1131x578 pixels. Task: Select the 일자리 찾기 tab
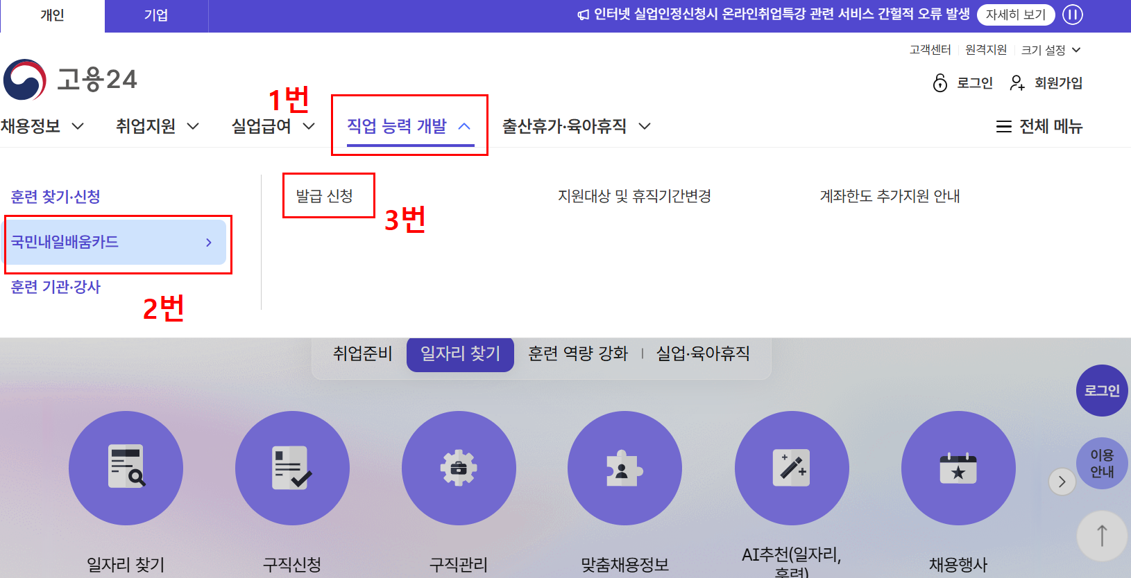pos(460,354)
